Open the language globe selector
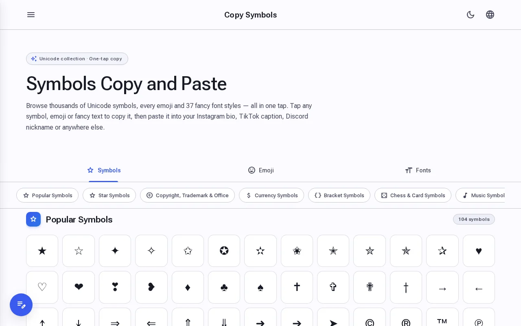Viewport: 521px width, 326px height. coord(490,15)
